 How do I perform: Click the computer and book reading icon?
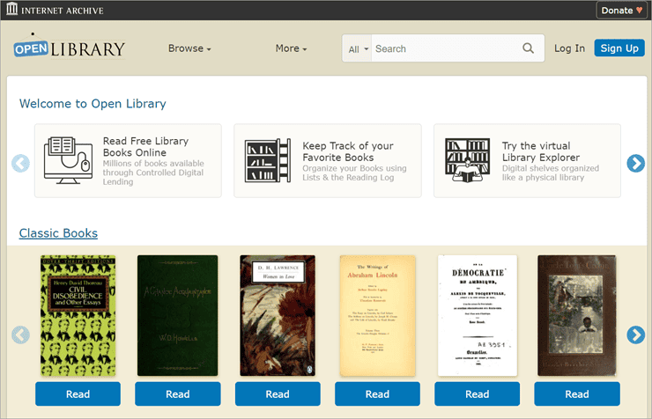pyautogui.click(x=68, y=160)
